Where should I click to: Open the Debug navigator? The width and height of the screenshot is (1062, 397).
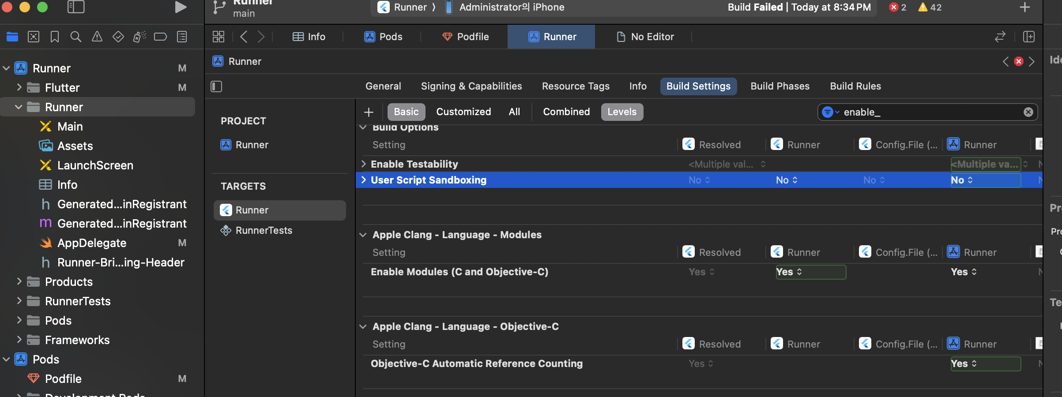(x=139, y=37)
